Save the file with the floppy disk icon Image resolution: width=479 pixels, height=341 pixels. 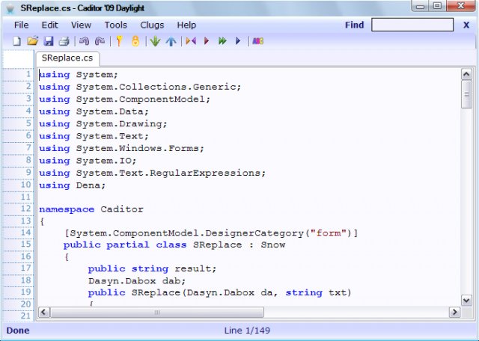point(49,41)
